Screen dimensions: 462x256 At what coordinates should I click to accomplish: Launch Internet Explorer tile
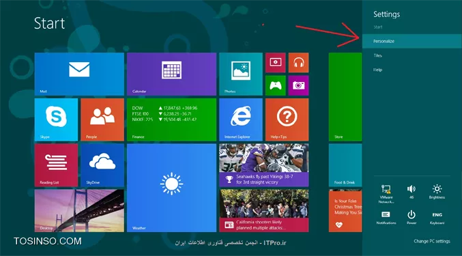tap(241, 119)
